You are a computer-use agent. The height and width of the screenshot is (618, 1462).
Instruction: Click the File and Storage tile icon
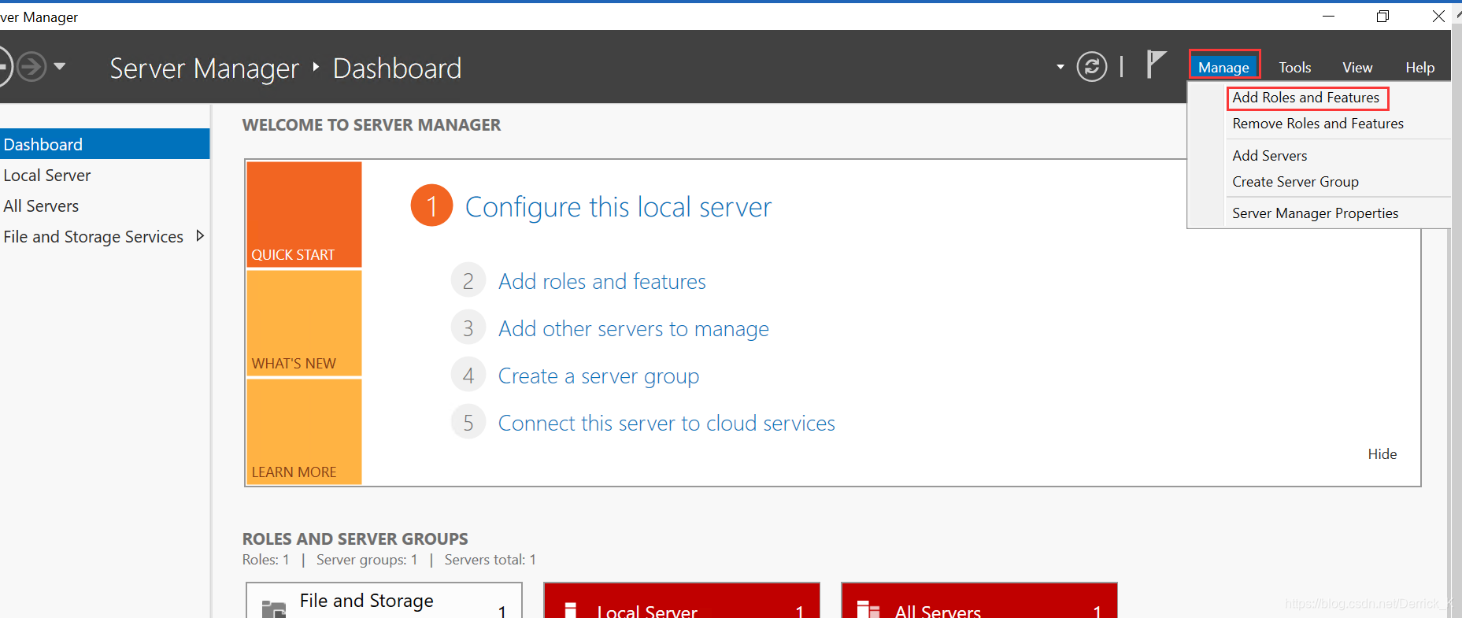(273, 609)
